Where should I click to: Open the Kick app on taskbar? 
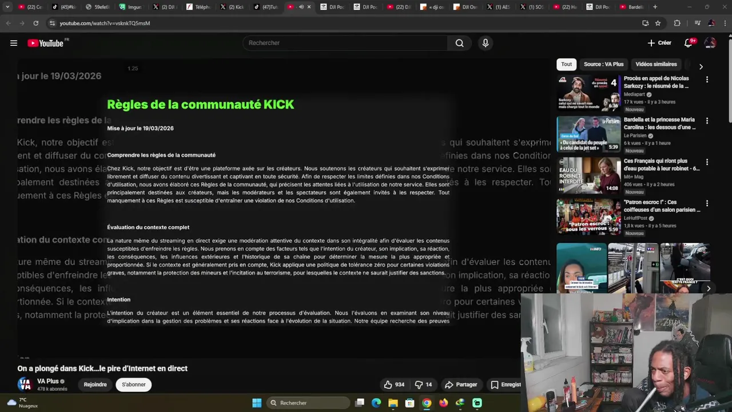pyautogui.click(x=477, y=403)
